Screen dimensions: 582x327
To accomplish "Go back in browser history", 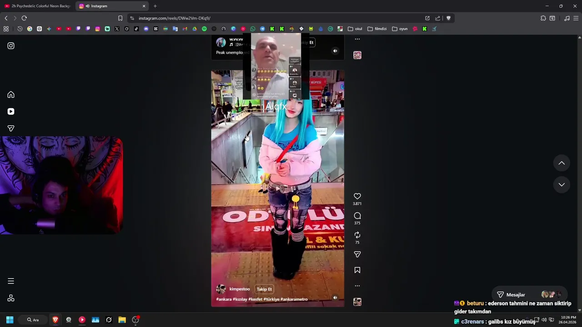I will tap(6, 18).
